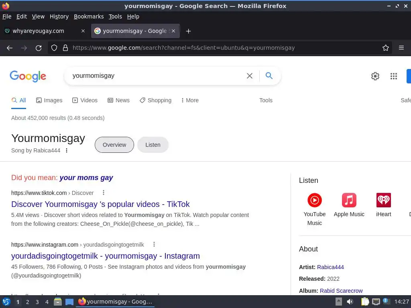411x308 pixels.
Task: Open the Bookmarks menu
Action: pyautogui.click(x=89, y=16)
